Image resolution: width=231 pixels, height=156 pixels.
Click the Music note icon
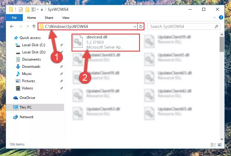pos(18,74)
